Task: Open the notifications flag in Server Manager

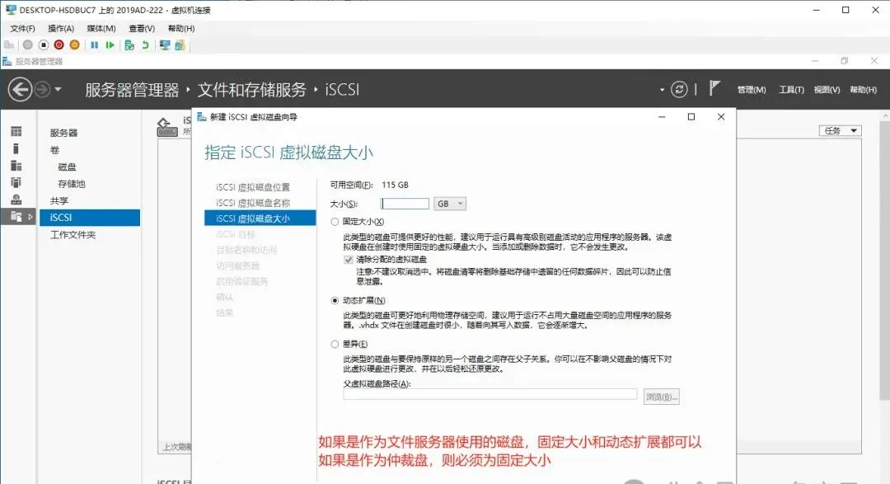Action: click(x=714, y=88)
